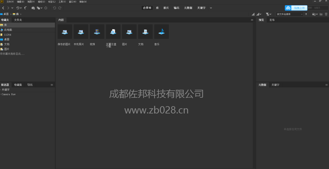Open the 标签(L) menu

[52, 2]
